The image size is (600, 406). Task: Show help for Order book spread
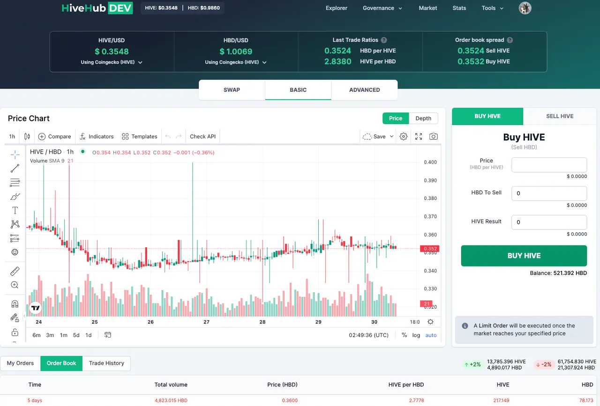[x=510, y=40]
